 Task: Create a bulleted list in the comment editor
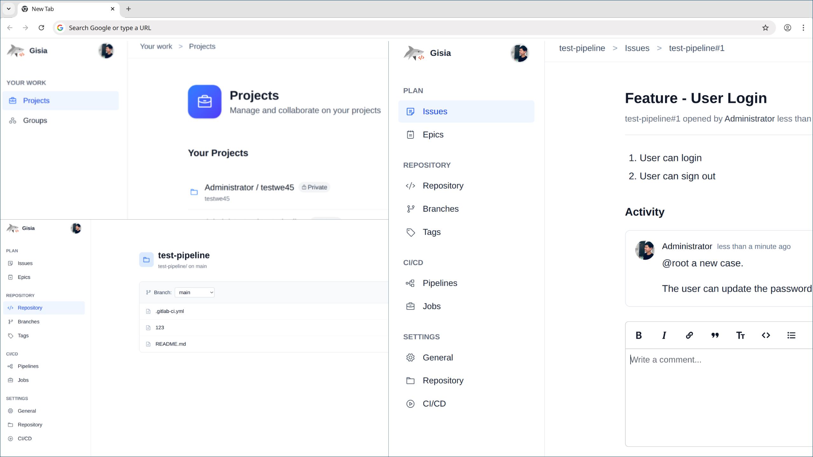pyautogui.click(x=791, y=335)
